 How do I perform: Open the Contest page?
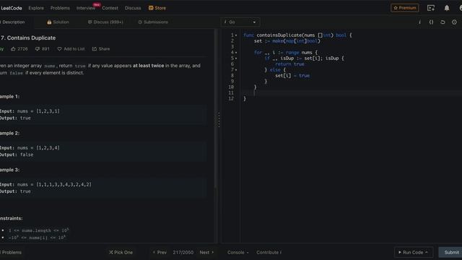(x=110, y=8)
